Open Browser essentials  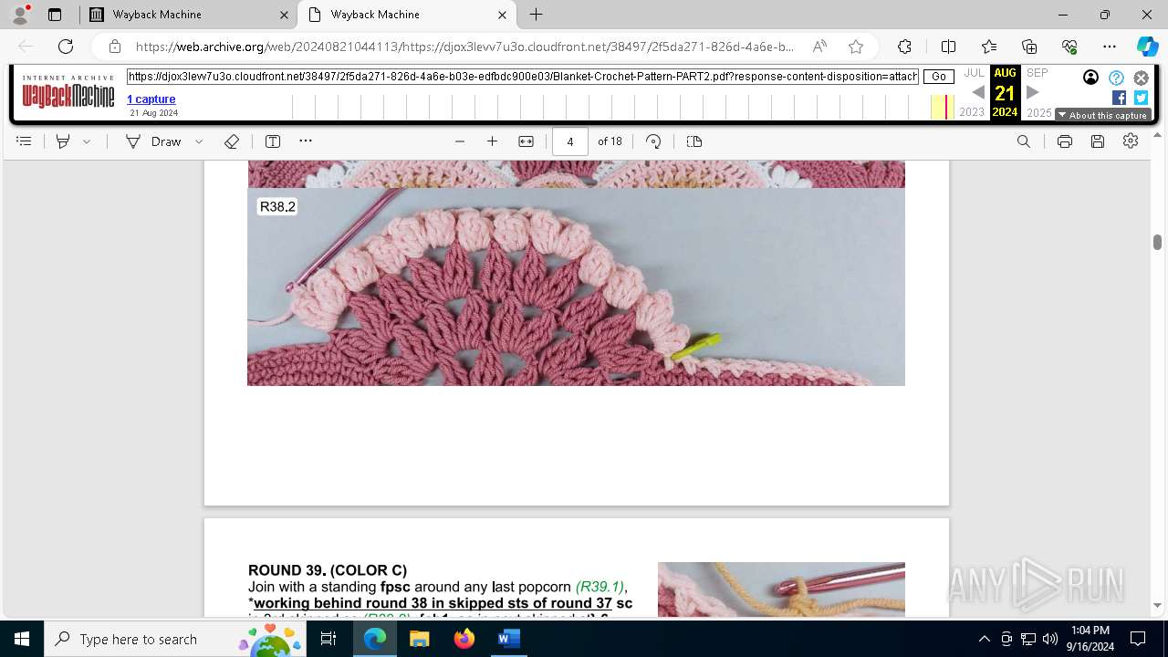pyautogui.click(x=1069, y=47)
